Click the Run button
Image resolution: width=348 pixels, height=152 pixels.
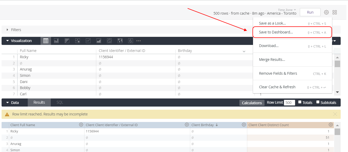[310, 12]
